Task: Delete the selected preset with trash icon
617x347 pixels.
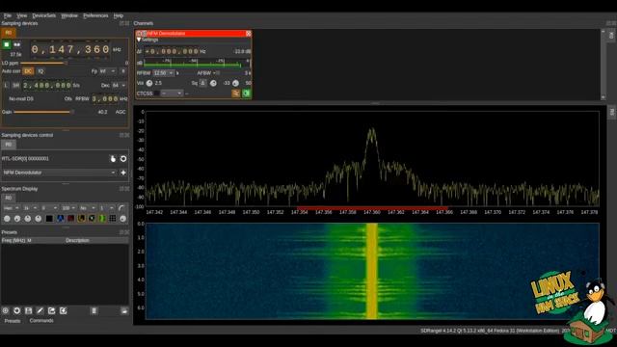Action: 94,310
